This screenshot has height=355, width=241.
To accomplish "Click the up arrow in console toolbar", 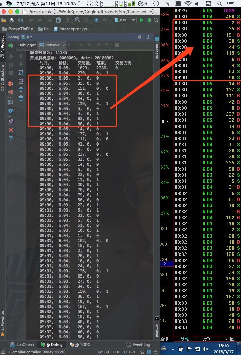I will click(x=21, y=56).
